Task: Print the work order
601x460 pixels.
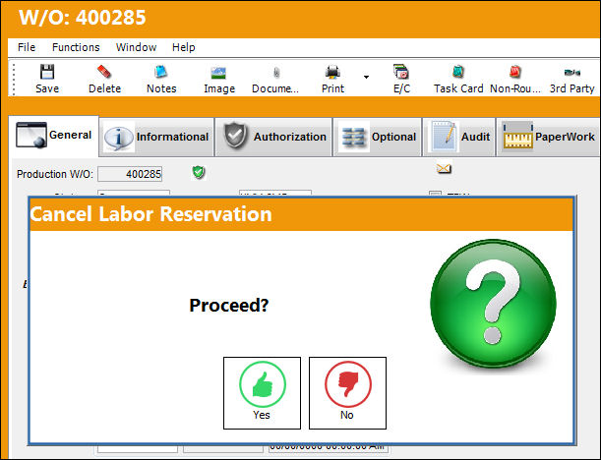Action: pos(332,79)
